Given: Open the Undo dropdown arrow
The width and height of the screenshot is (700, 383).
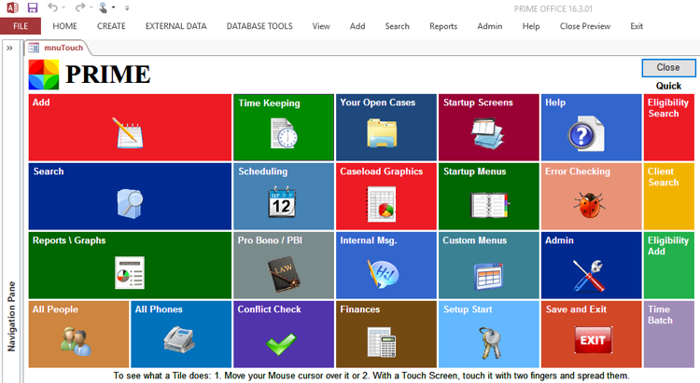Looking at the screenshot, I should [64, 8].
